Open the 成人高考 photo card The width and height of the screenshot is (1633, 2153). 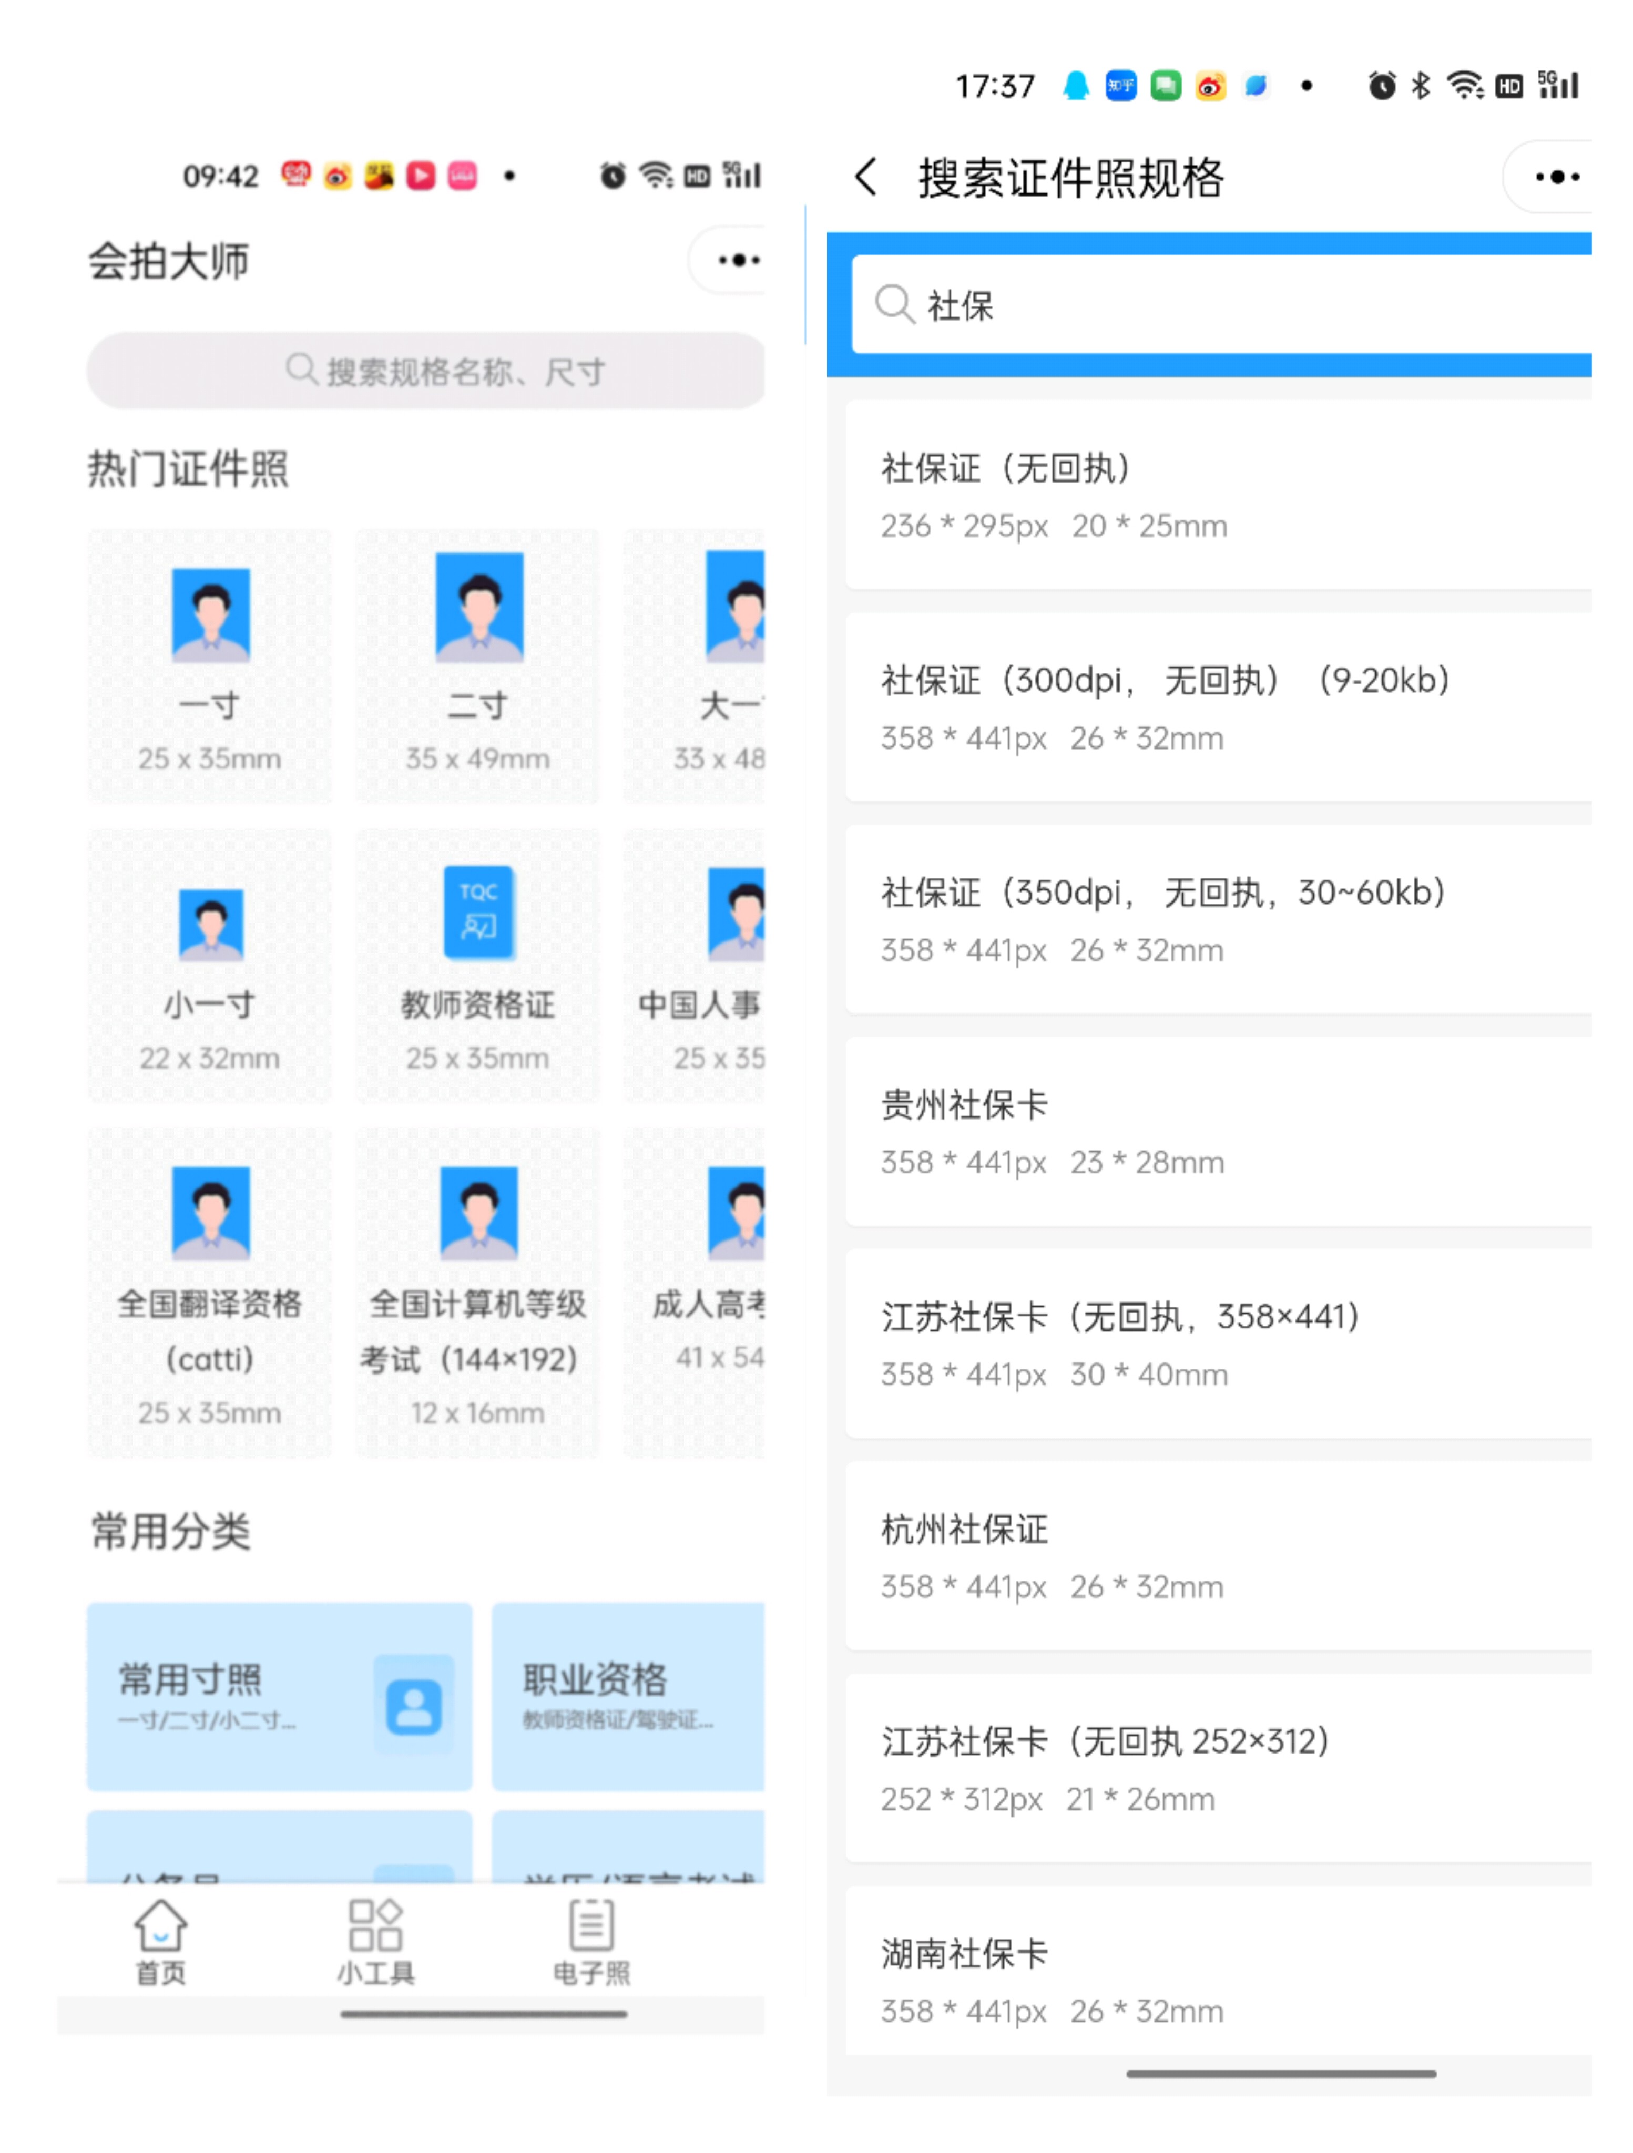click(x=695, y=1293)
